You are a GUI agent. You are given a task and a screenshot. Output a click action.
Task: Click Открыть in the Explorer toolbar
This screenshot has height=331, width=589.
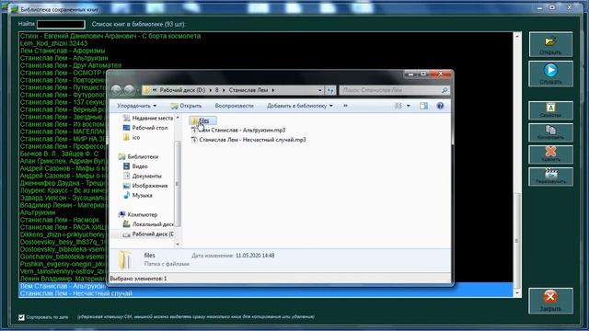pyautogui.click(x=186, y=106)
